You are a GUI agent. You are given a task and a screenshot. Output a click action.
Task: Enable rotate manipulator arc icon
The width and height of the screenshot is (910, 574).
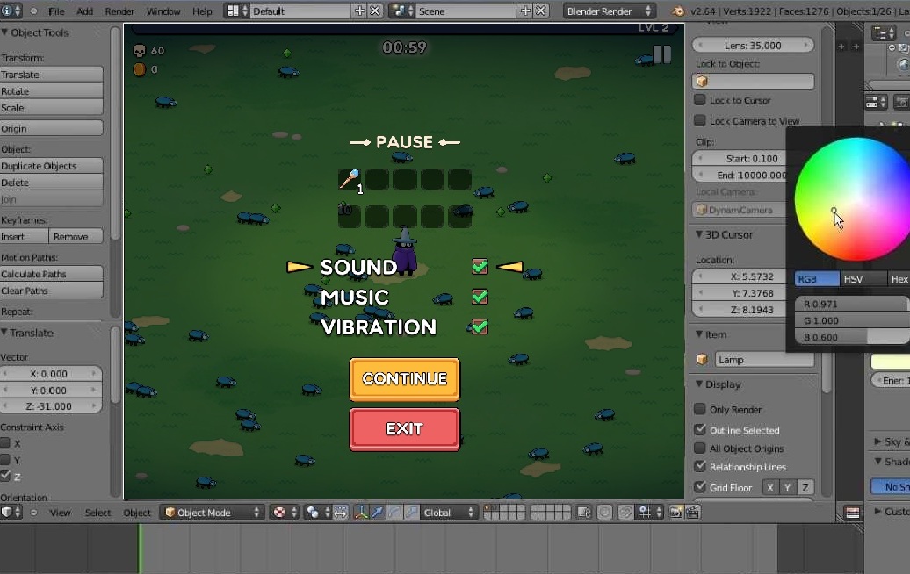pos(394,512)
